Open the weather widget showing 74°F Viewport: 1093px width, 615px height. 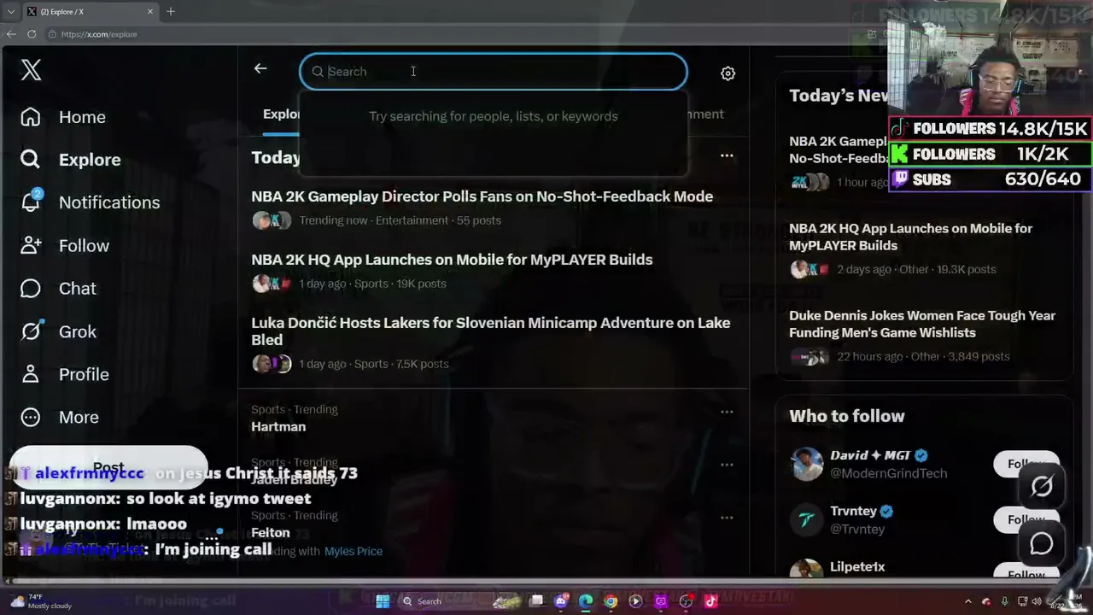tap(39, 601)
